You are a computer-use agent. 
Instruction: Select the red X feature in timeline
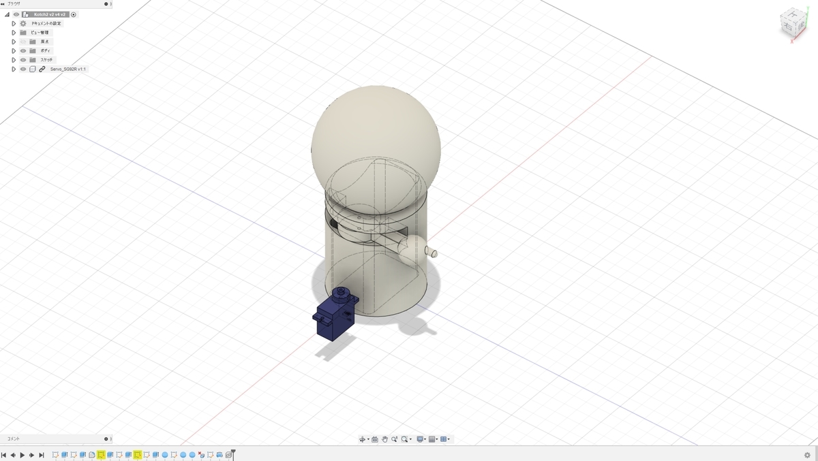click(201, 454)
